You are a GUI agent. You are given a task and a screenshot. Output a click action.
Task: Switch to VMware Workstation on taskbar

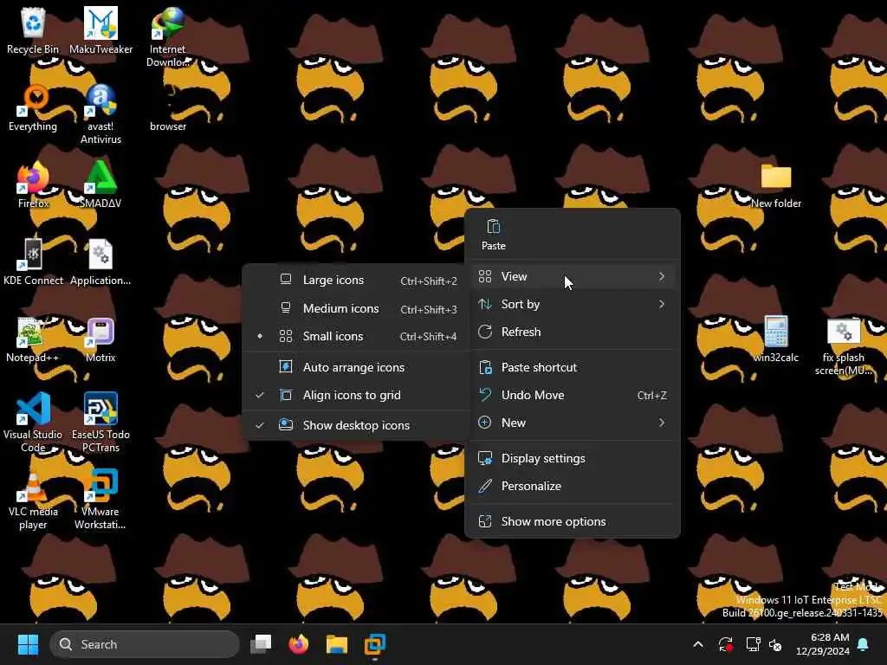tap(374, 644)
